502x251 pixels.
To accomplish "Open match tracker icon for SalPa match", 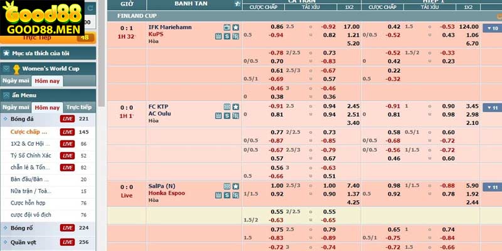I will [x=227, y=186].
